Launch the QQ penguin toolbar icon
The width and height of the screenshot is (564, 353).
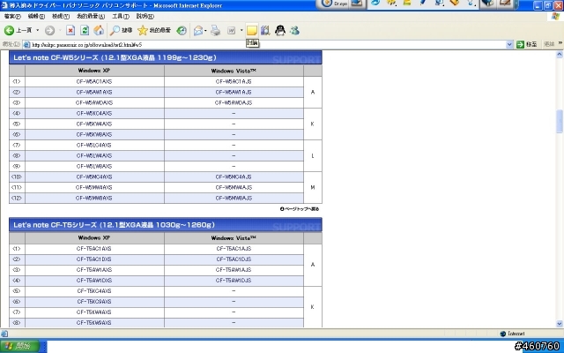280,31
